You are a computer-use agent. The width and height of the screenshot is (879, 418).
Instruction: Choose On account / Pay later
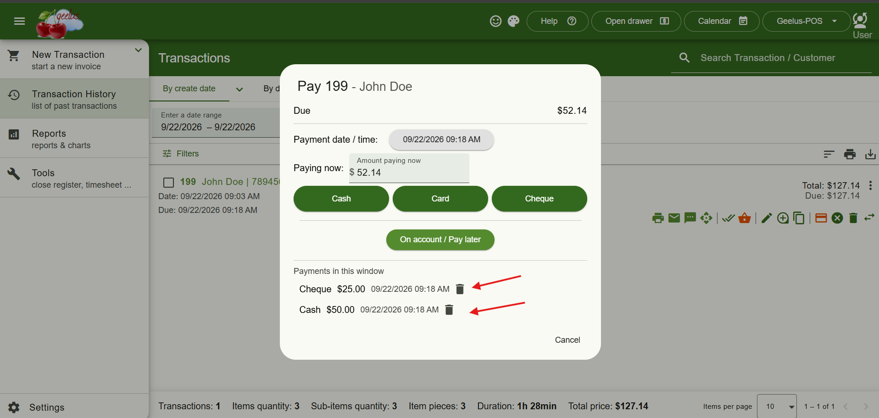440,240
